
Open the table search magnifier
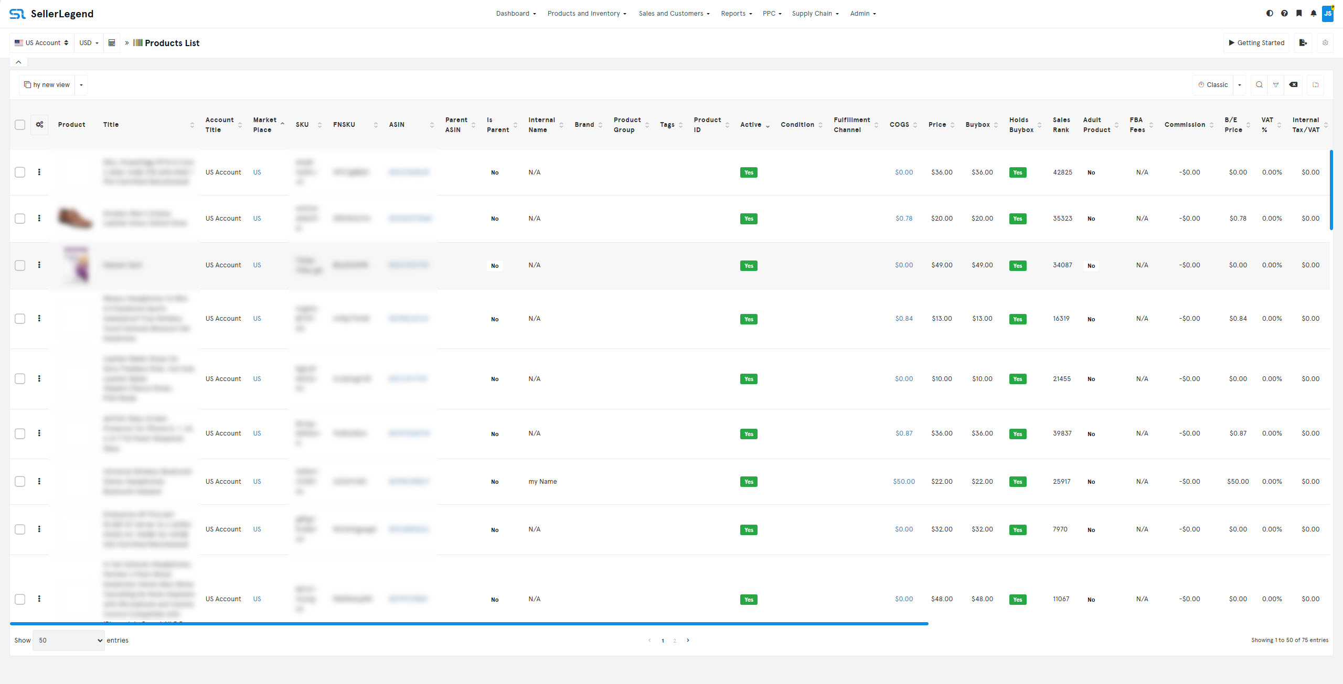1259,85
